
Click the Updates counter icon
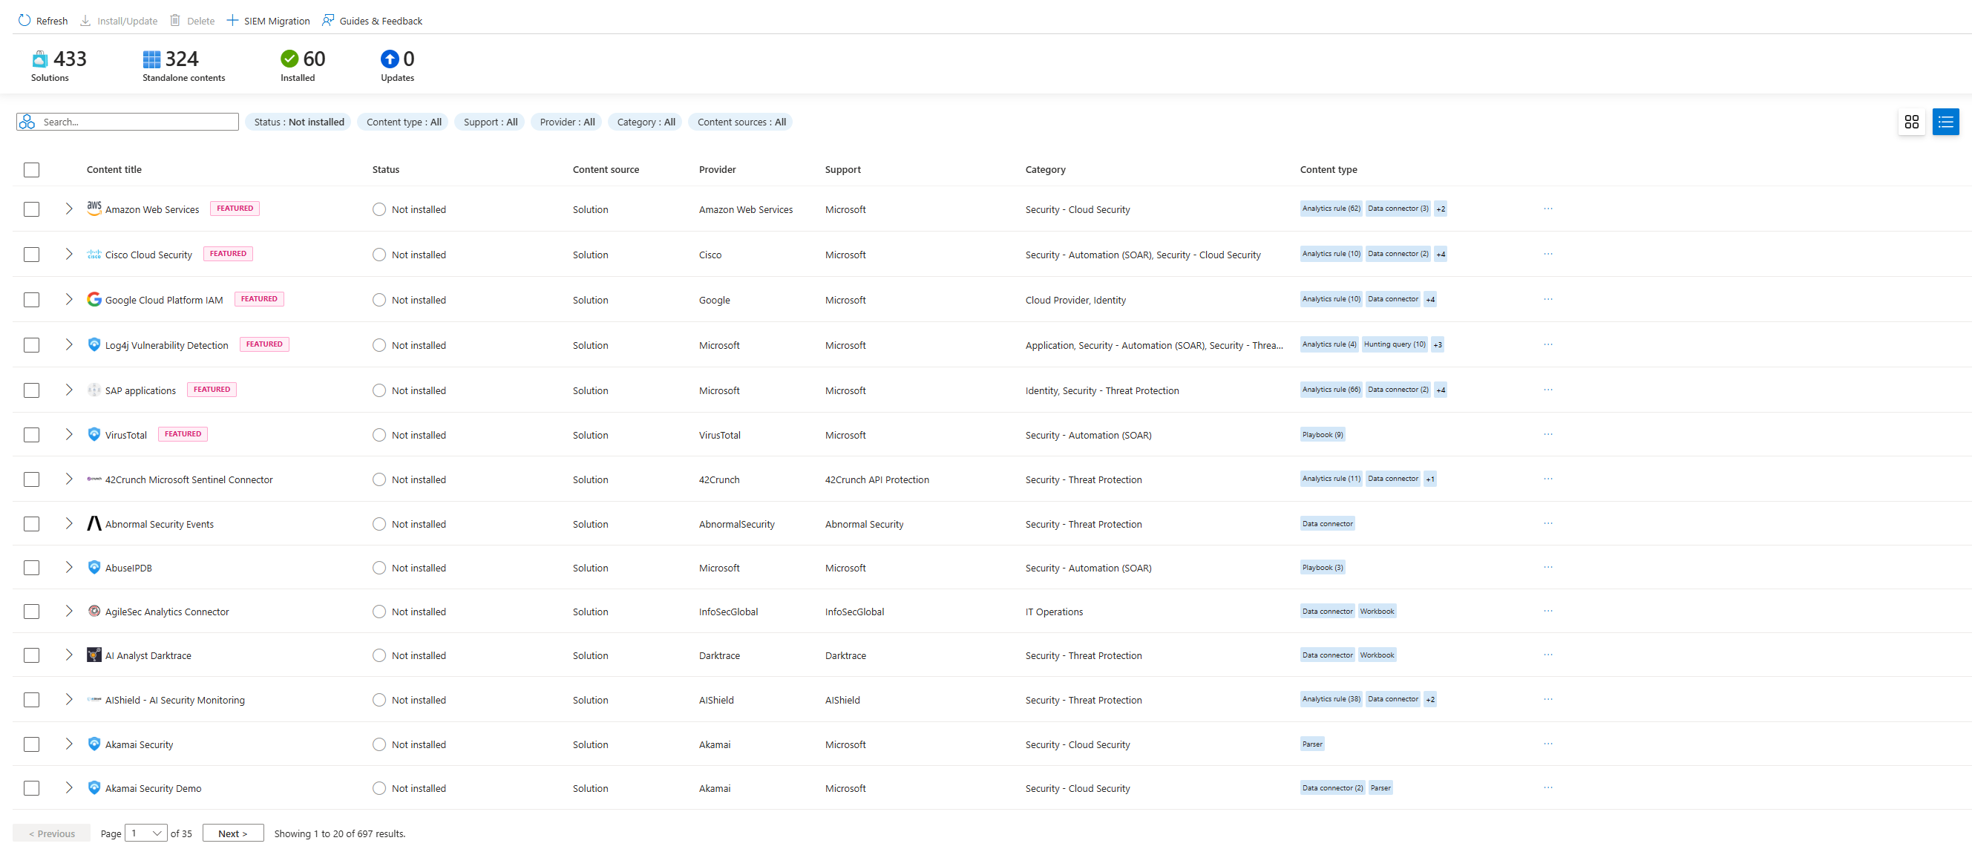pyautogui.click(x=390, y=59)
